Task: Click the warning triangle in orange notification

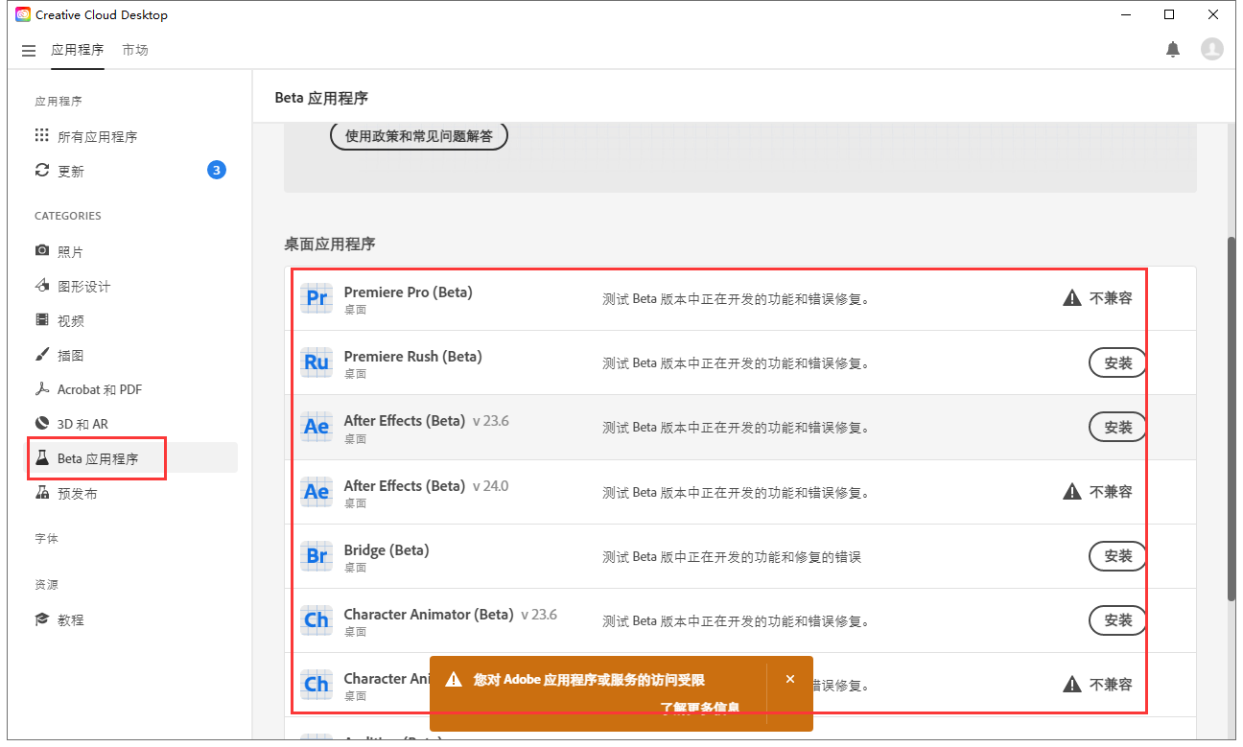Action: click(454, 679)
